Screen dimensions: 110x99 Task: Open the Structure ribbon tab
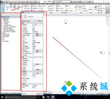tap(11, 4)
